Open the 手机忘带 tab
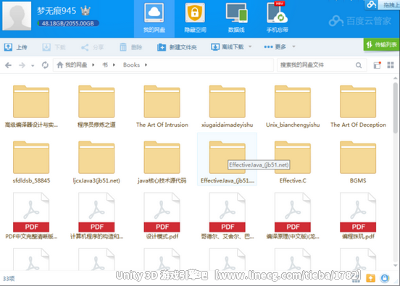 pos(278,18)
